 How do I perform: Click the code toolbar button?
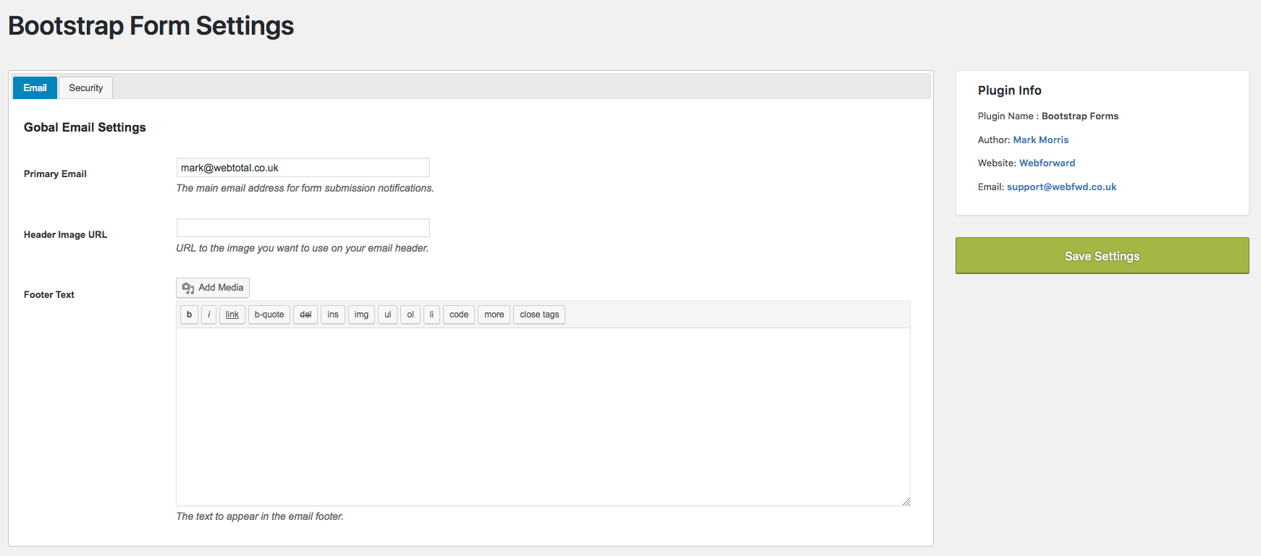click(x=459, y=315)
